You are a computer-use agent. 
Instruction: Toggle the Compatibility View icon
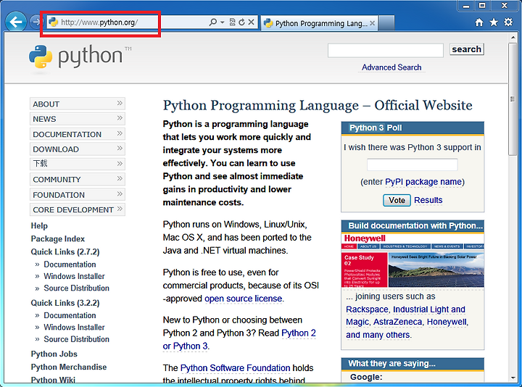pyautogui.click(x=233, y=22)
